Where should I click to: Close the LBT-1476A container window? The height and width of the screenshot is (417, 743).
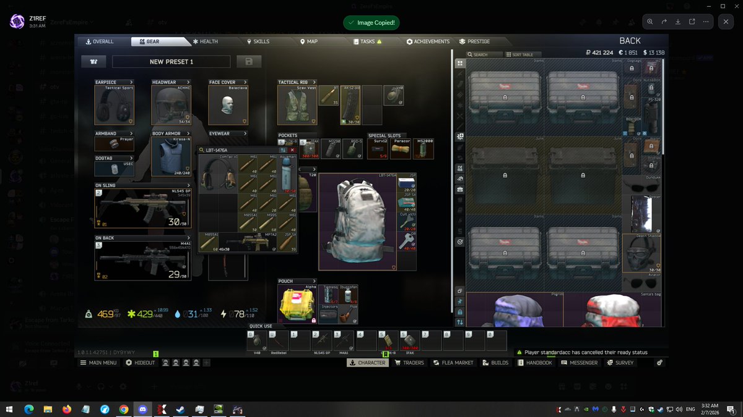292,150
